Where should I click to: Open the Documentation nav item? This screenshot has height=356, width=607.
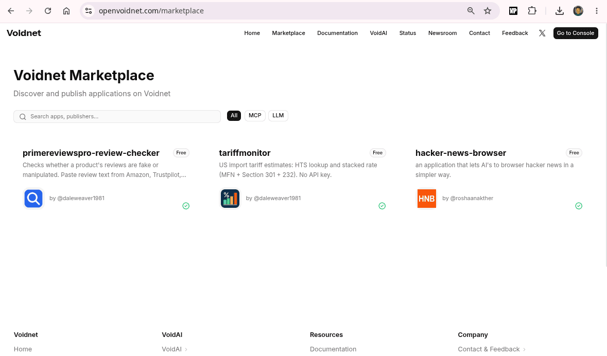[337, 33]
